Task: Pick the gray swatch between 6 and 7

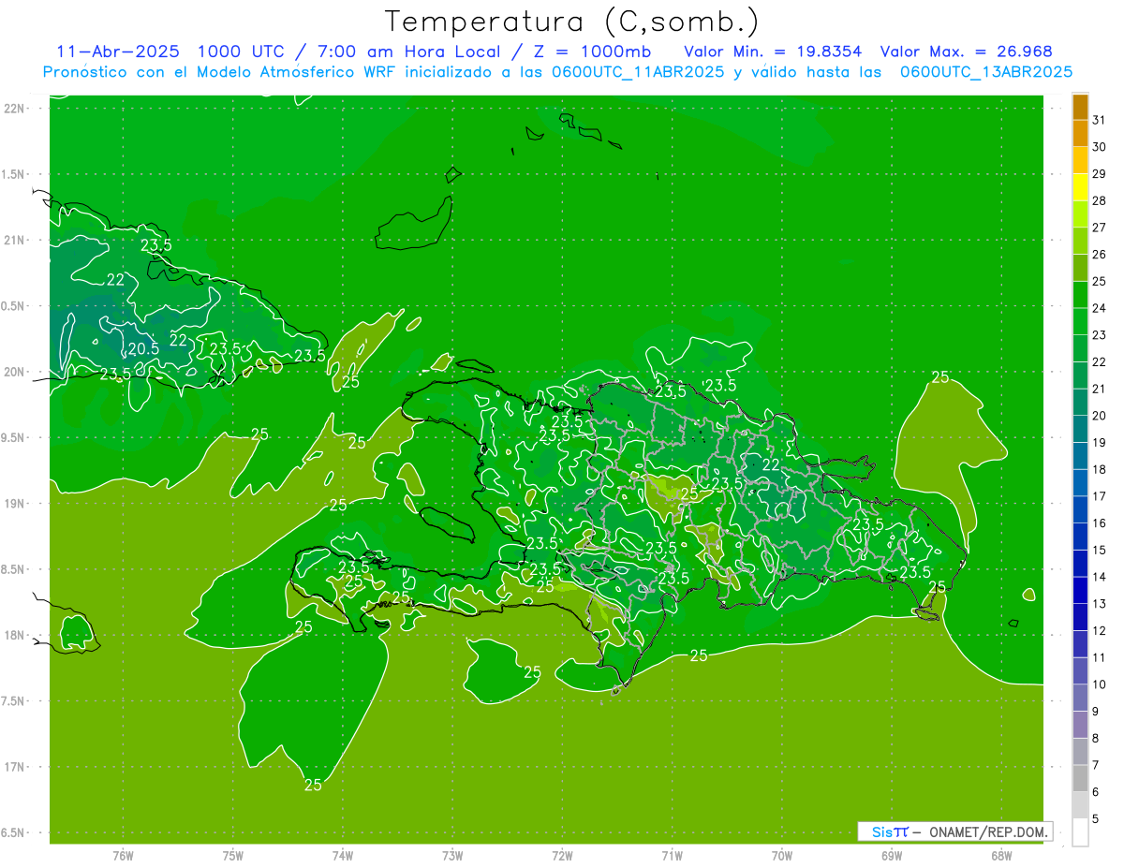Action: pos(1080,779)
